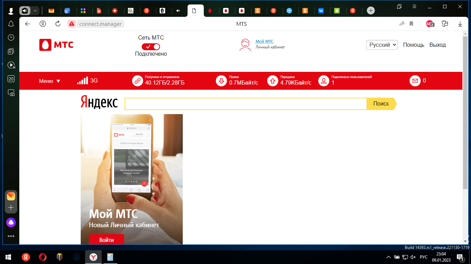Click the page translate icon in the address bar
The height and width of the screenshot is (264, 471).
402,24
